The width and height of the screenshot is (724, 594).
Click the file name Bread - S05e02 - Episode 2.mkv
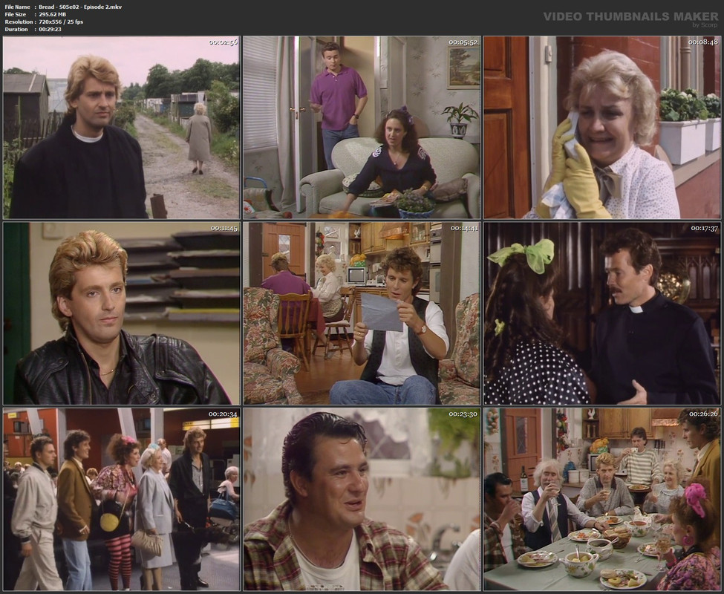80,7
